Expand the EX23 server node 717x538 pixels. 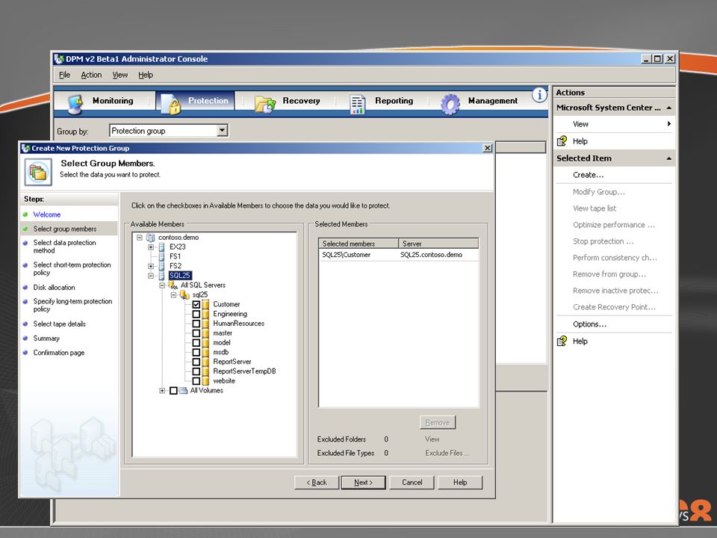[151, 247]
